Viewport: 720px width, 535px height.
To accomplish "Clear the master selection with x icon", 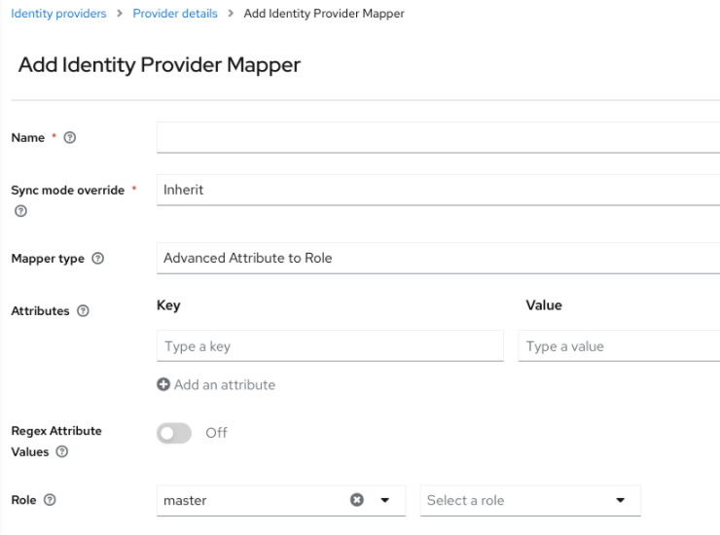I will click(x=356, y=500).
